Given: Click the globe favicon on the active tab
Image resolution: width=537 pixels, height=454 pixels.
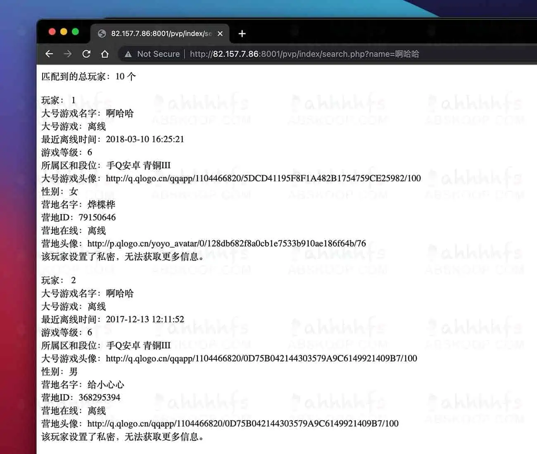Looking at the screenshot, I should point(102,33).
